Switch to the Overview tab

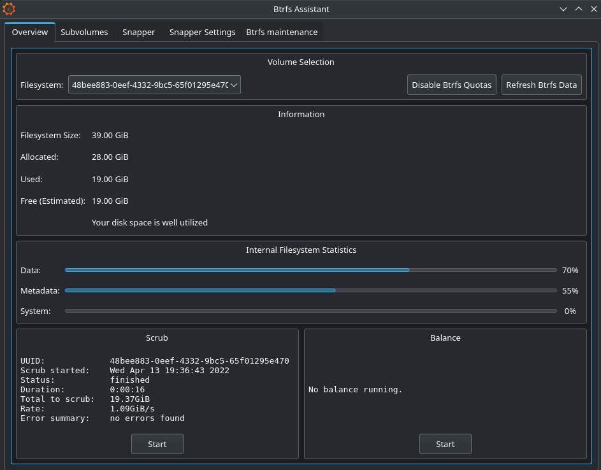pyautogui.click(x=30, y=32)
